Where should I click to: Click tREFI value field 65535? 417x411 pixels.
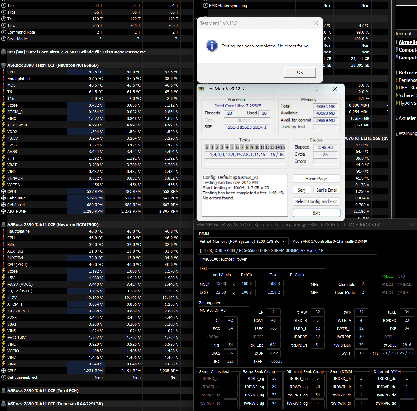[x=277, y=361]
